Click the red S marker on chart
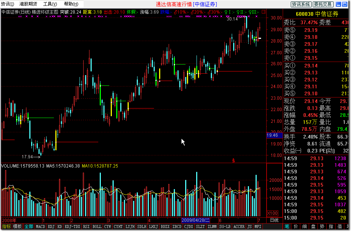Viewport: 352px width, 232px height. [x=234, y=161]
